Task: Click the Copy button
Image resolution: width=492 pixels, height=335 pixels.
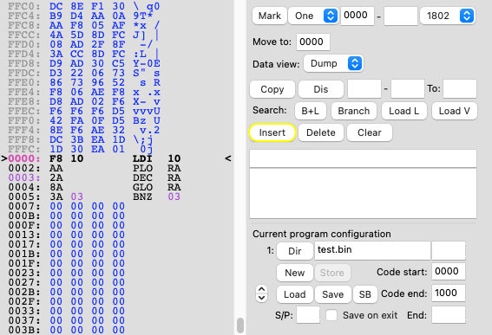Action: coord(272,89)
